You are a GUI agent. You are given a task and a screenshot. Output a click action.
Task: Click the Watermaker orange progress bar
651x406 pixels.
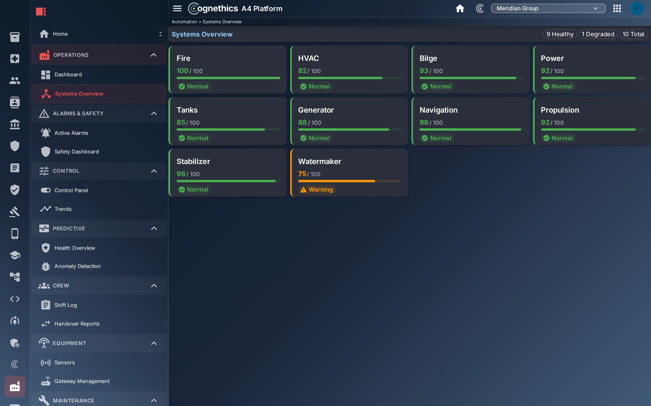(x=350, y=181)
